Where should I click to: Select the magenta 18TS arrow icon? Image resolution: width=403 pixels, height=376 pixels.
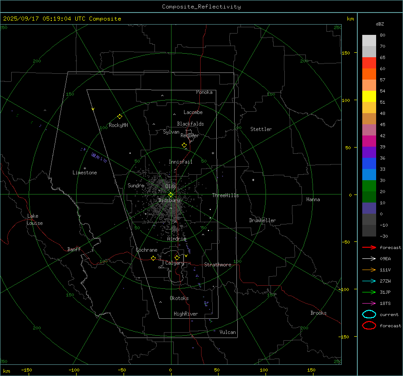pyautogui.click(x=369, y=303)
